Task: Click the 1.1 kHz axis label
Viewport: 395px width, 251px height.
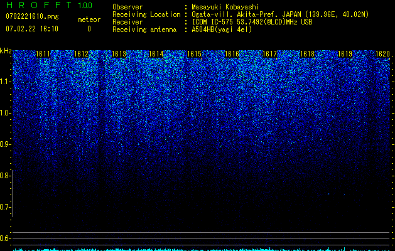Action: 4,82
